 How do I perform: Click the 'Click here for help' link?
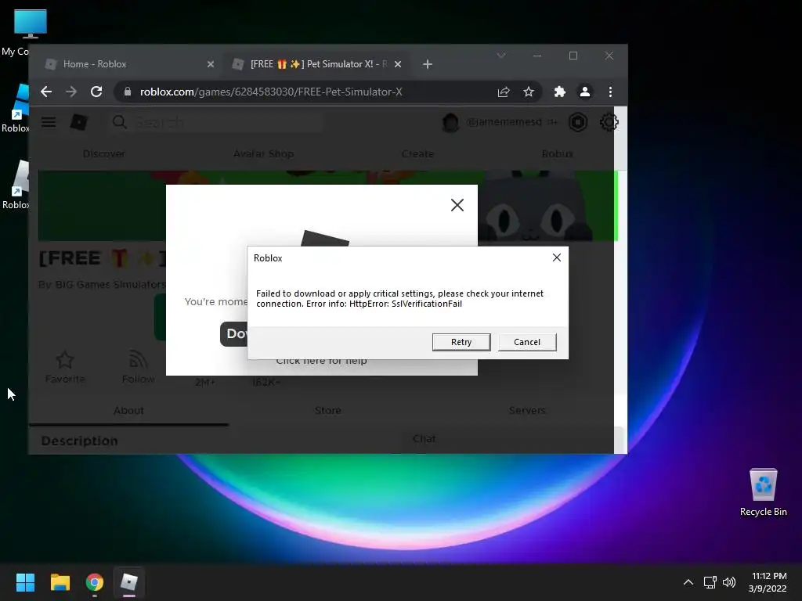(321, 362)
